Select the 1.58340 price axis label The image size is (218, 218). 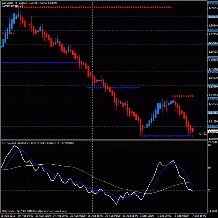tap(213, 25)
